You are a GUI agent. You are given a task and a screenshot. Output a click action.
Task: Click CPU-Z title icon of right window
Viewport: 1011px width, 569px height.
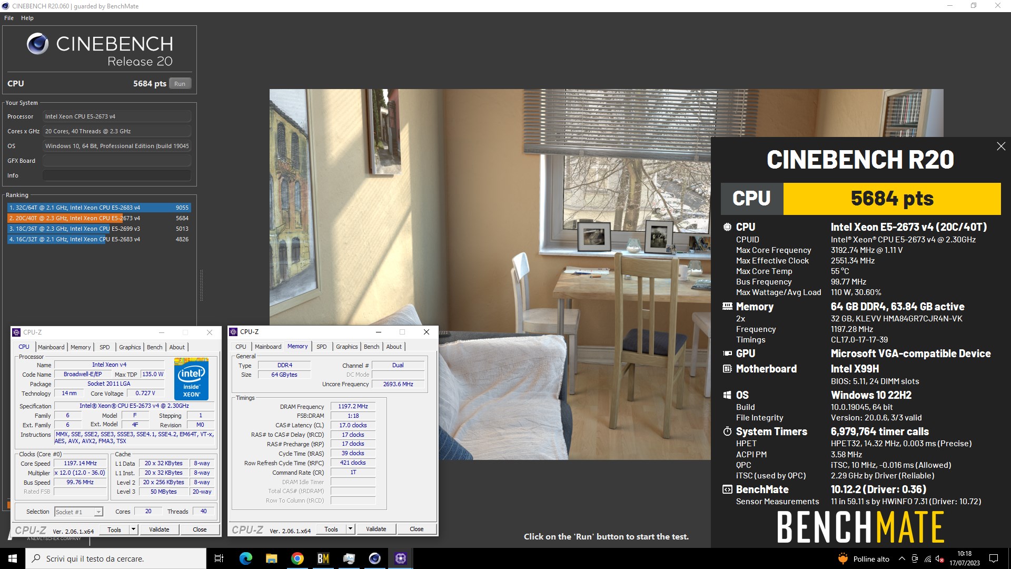[x=233, y=332]
